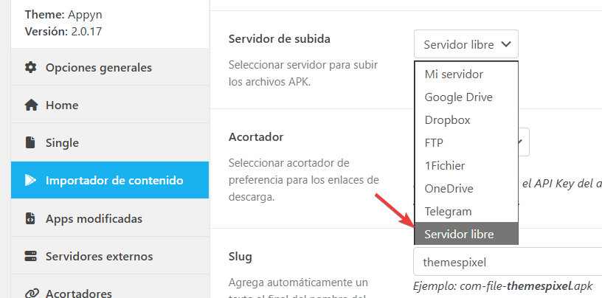The width and height of the screenshot is (602, 298).
Task: Pick Telegram from the options
Action: (448, 211)
